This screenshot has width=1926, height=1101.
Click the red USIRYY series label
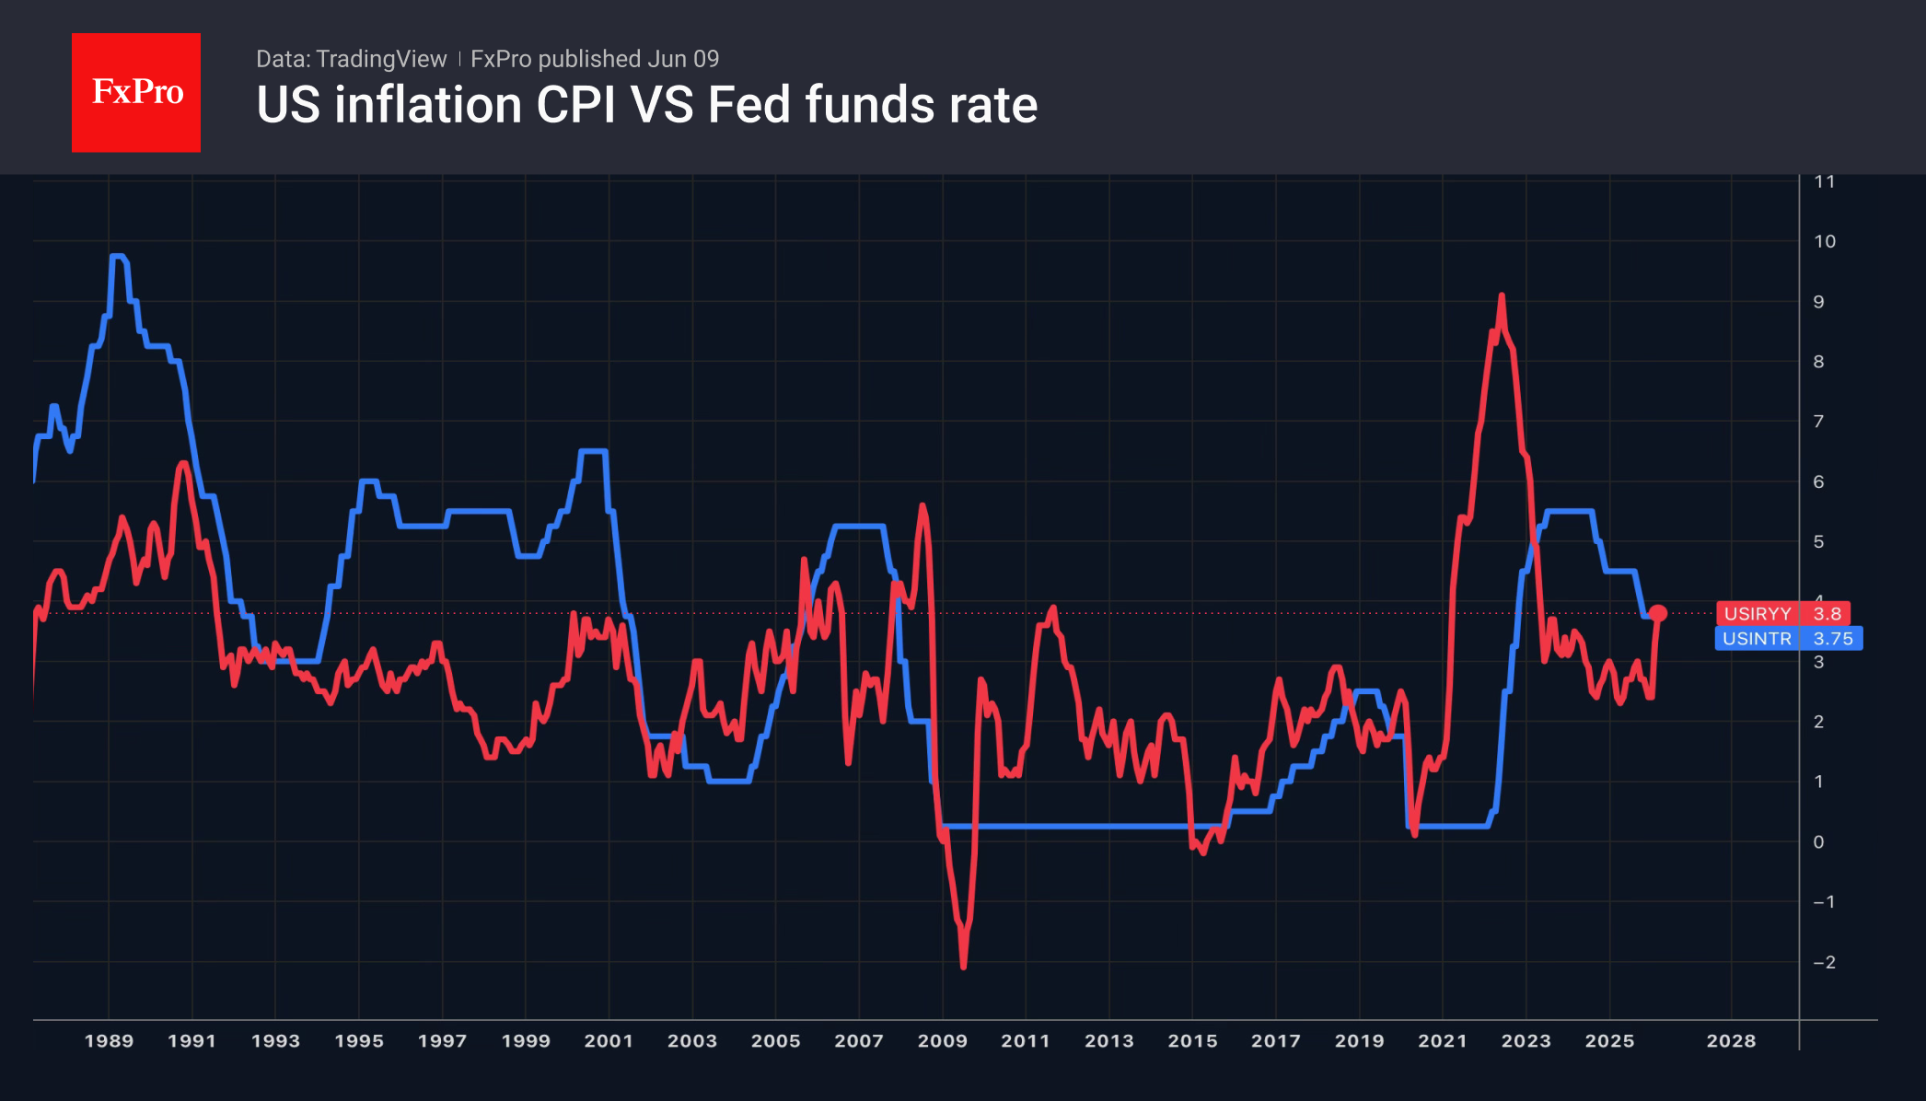tap(1757, 613)
